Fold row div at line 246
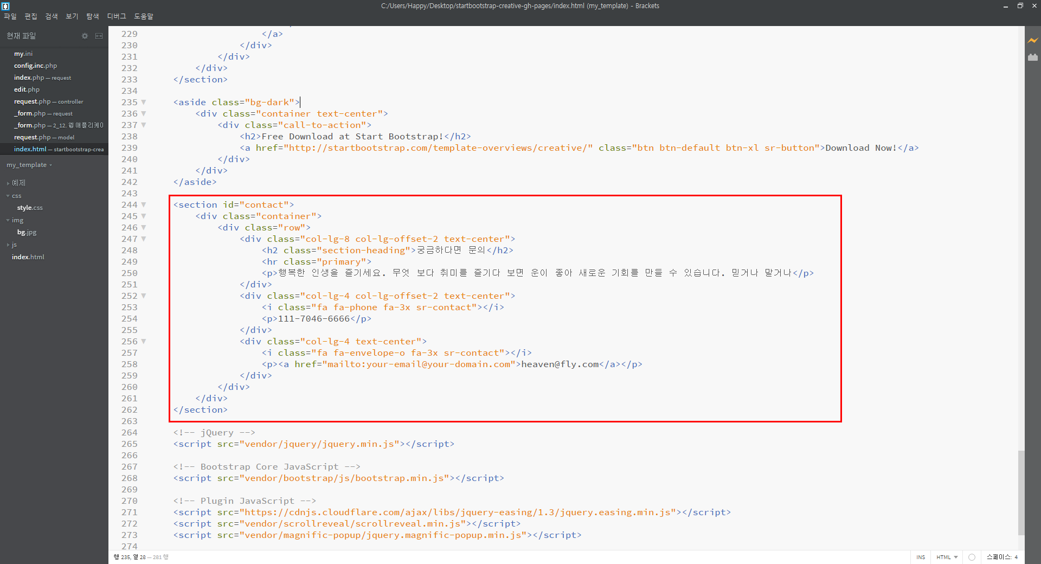This screenshot has width=1041, height=564. coord(144,227)
